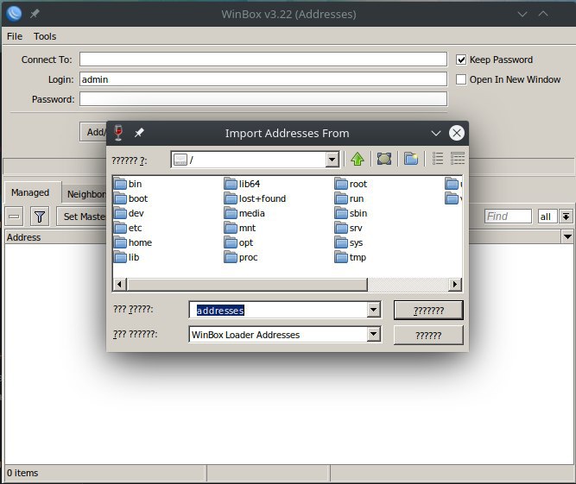Focus the Password input field

tap(263, 98)
